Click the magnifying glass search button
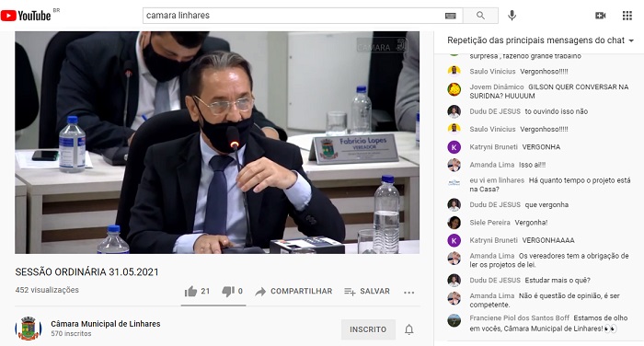This screenshot has height=346, width=644. pyautogui.click(x=480, y=16)
